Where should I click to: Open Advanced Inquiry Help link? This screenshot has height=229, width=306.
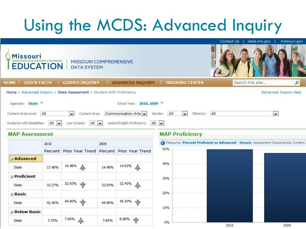click(281, 92)
